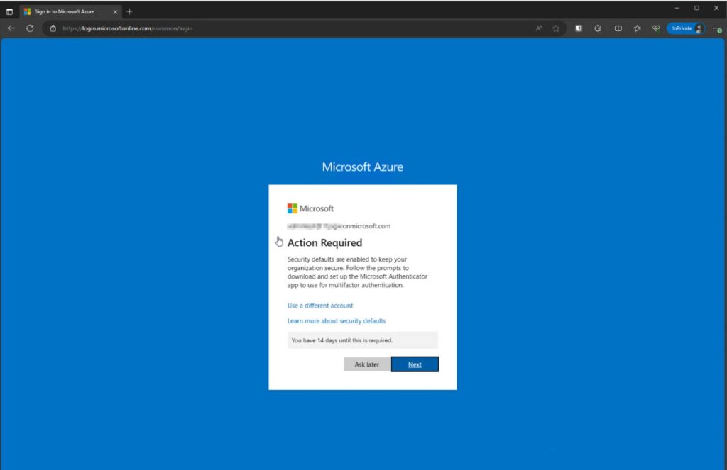Screen dimensions: 727x470
Task: Open the shield extension icon in the toolbar
Action: pos(579,28)
